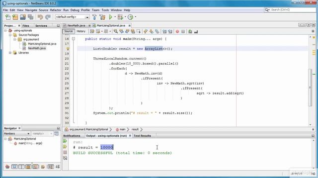
Task: Click the Shift Line Left icon
Action: [x=164, y=32]
